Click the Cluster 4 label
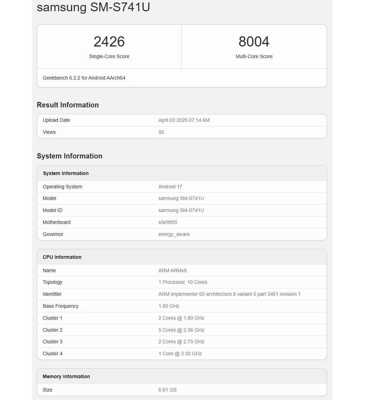The width and height of the screenshot is (365, 400). [52, 354]
